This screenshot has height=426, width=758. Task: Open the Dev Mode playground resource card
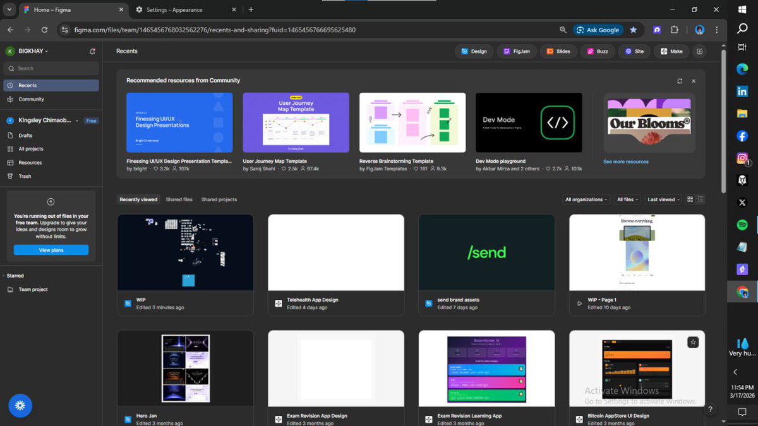pyautogui.click(x=529, y=122)
